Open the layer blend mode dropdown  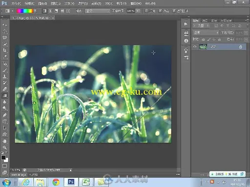[206, 33]
